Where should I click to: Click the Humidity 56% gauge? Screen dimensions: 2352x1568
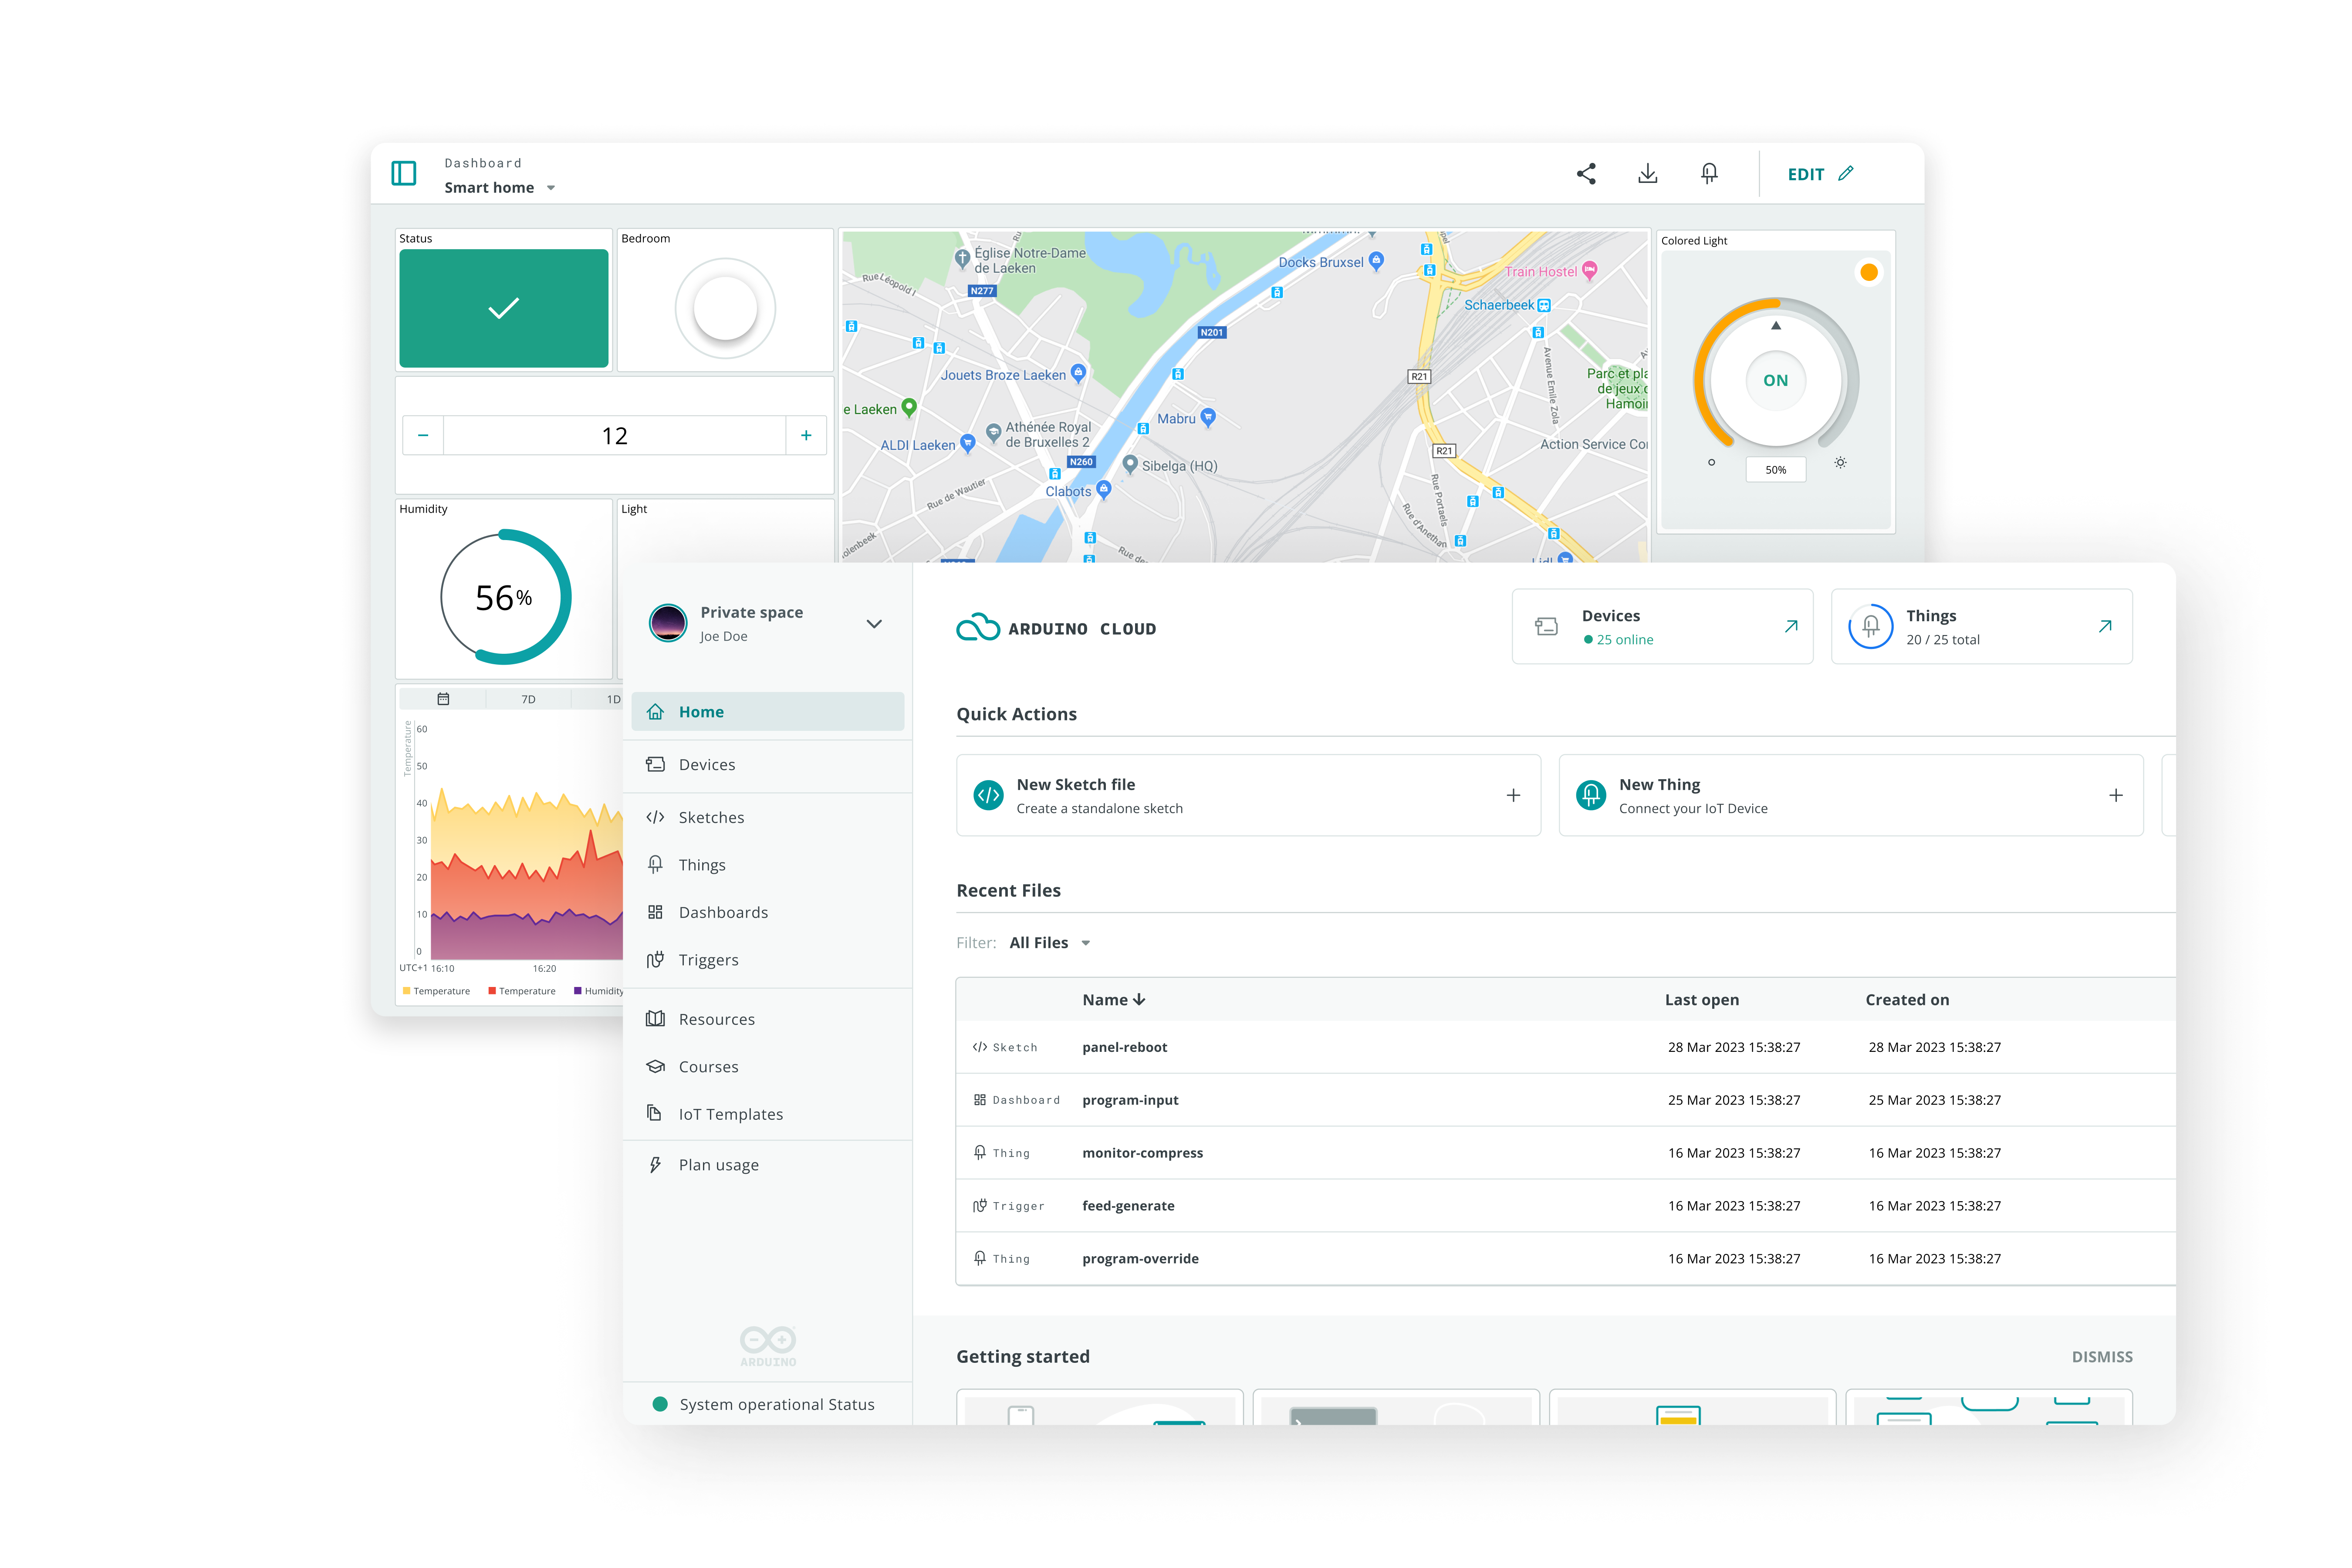(x=506, y=597)
